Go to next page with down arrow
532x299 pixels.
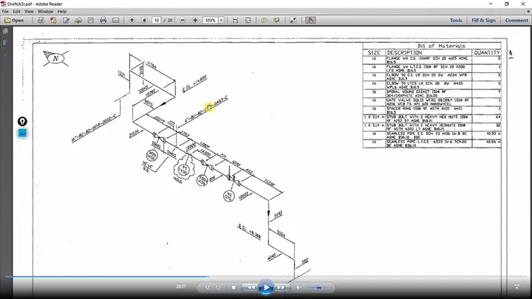(144, 21)
